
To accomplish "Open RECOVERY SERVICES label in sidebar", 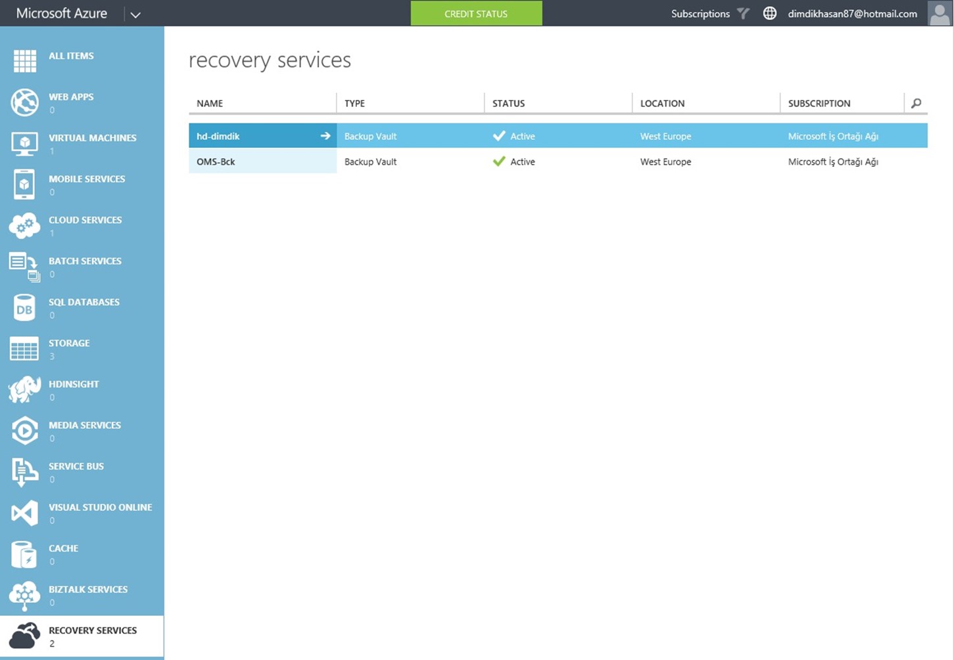I will (93, 630).
